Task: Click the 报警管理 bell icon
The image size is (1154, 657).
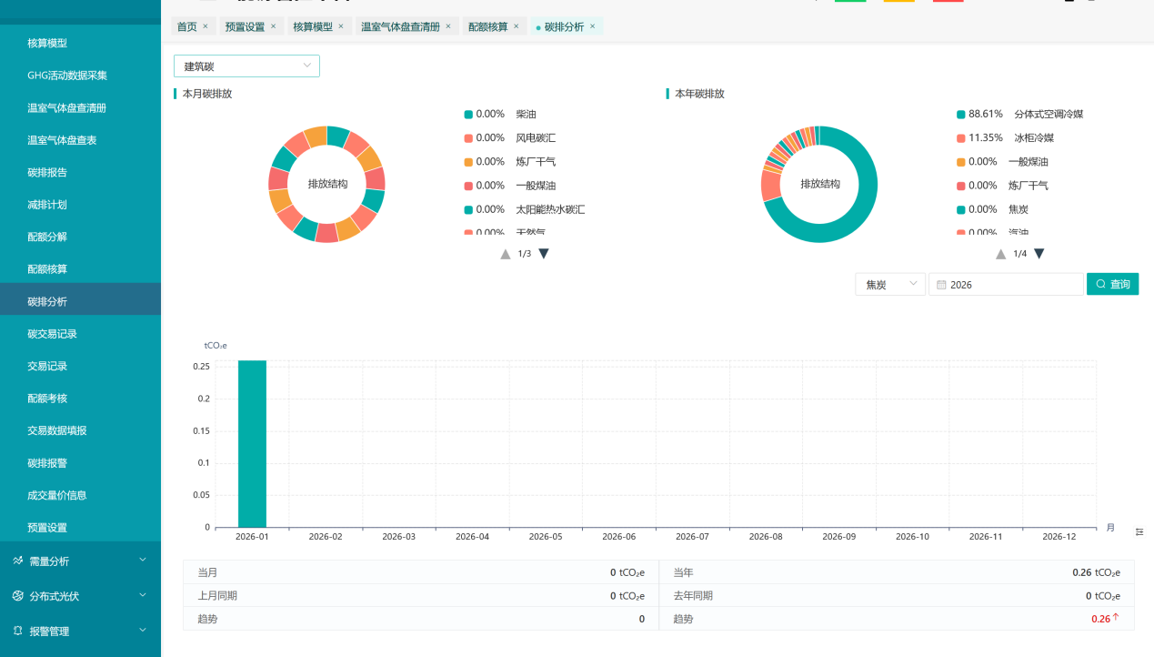Action: 18,631
